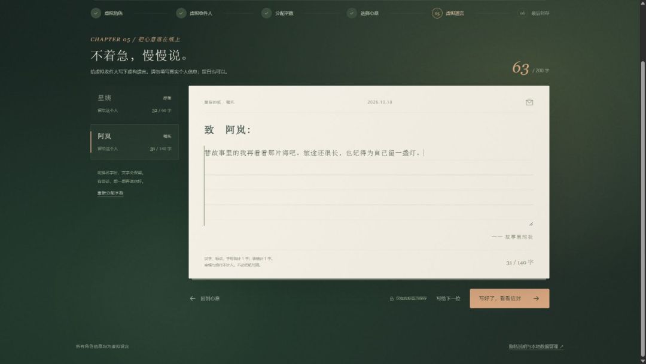Click the 写好了，看看信封 button
Image resolution: width=646 pixels, height=364 pixels.
(x=509, y=299)
